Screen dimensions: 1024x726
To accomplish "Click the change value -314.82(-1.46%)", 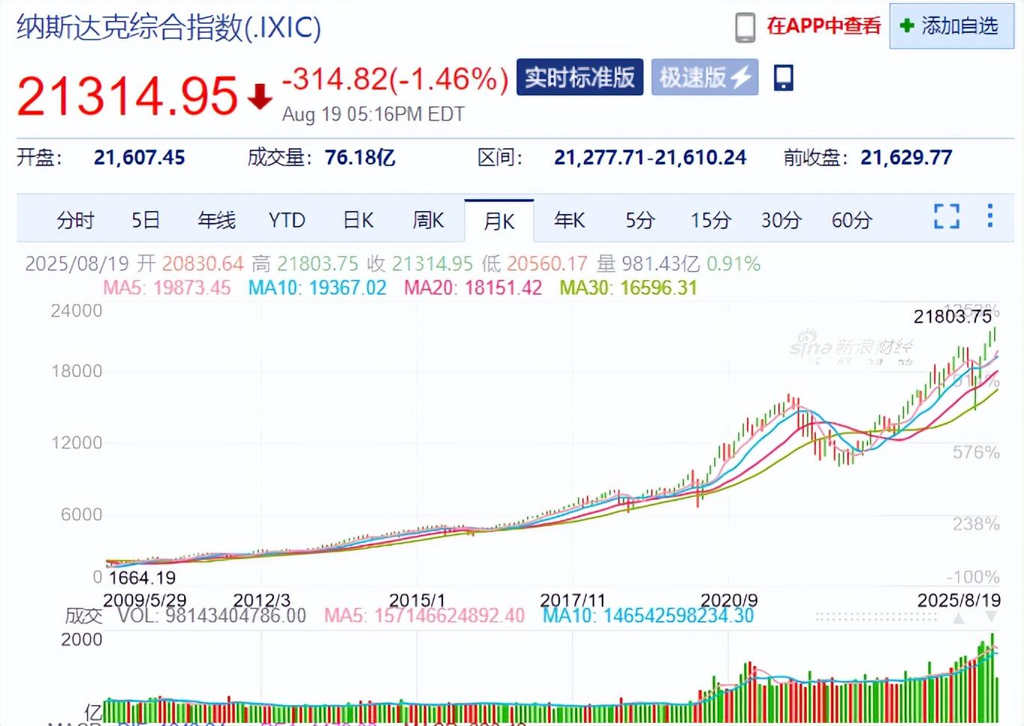I will pos(395,79).
